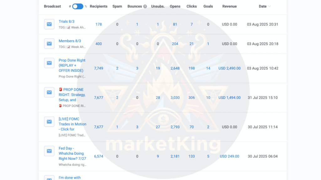
Task: Open [LIVE] FOMC Trades in Motion broadcast
Action: (72, 124)
